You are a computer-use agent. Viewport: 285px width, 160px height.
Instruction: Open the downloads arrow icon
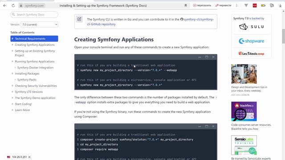[x=280, y=6]
